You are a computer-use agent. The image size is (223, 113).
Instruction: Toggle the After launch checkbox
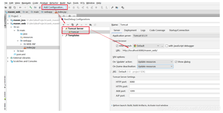pos(117,46)
